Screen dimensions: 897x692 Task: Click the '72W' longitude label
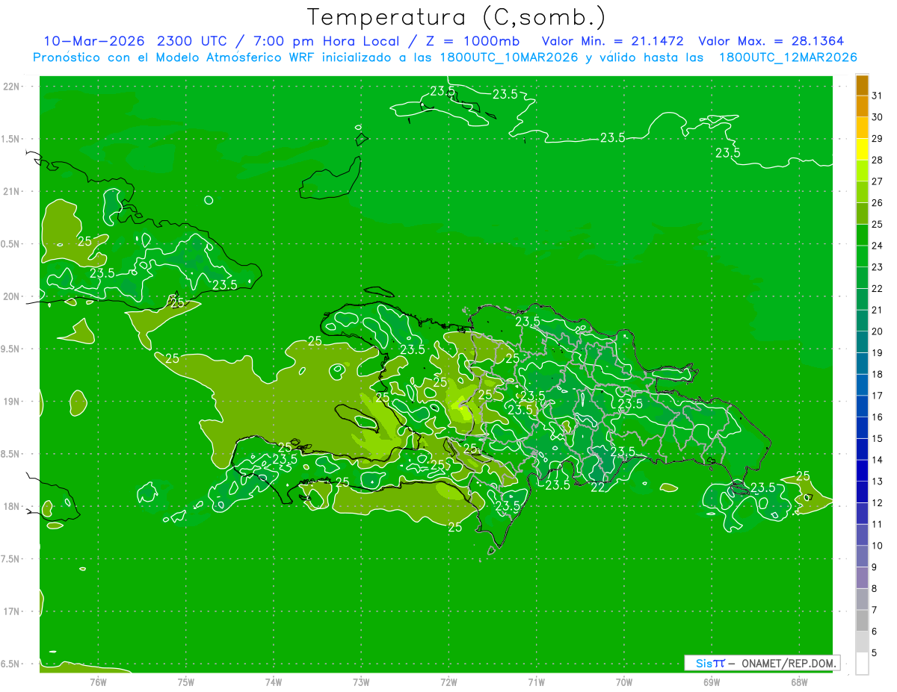point(449,682)
